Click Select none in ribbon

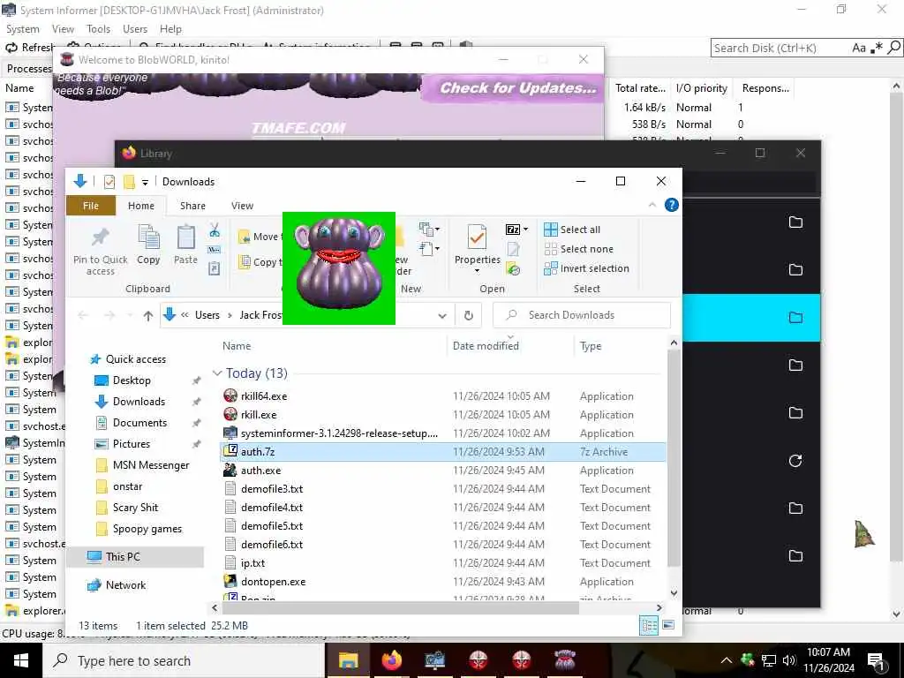pos(579,249)
